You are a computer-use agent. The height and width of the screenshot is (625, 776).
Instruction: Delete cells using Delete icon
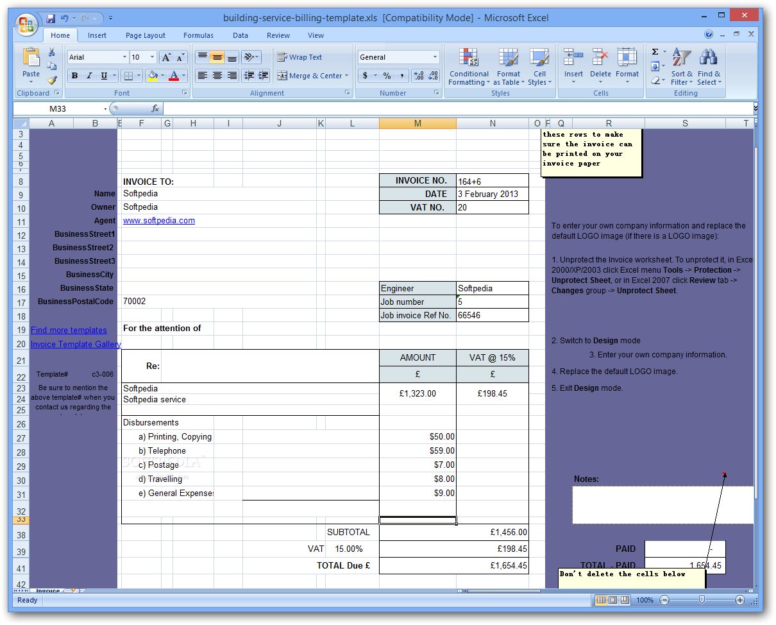[x=600, y=58]
